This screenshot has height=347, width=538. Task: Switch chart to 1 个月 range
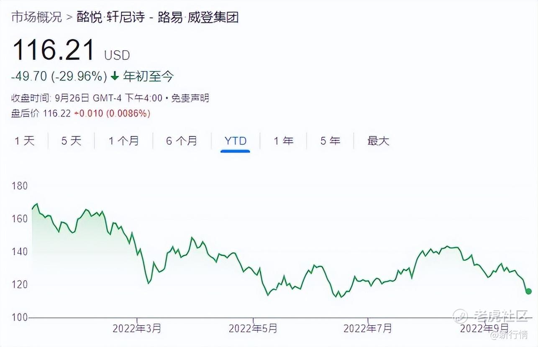pyautogui.click(x=124, y=141)
